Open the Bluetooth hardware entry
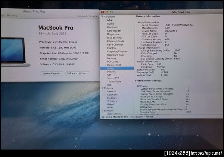 tap(113, 27)
